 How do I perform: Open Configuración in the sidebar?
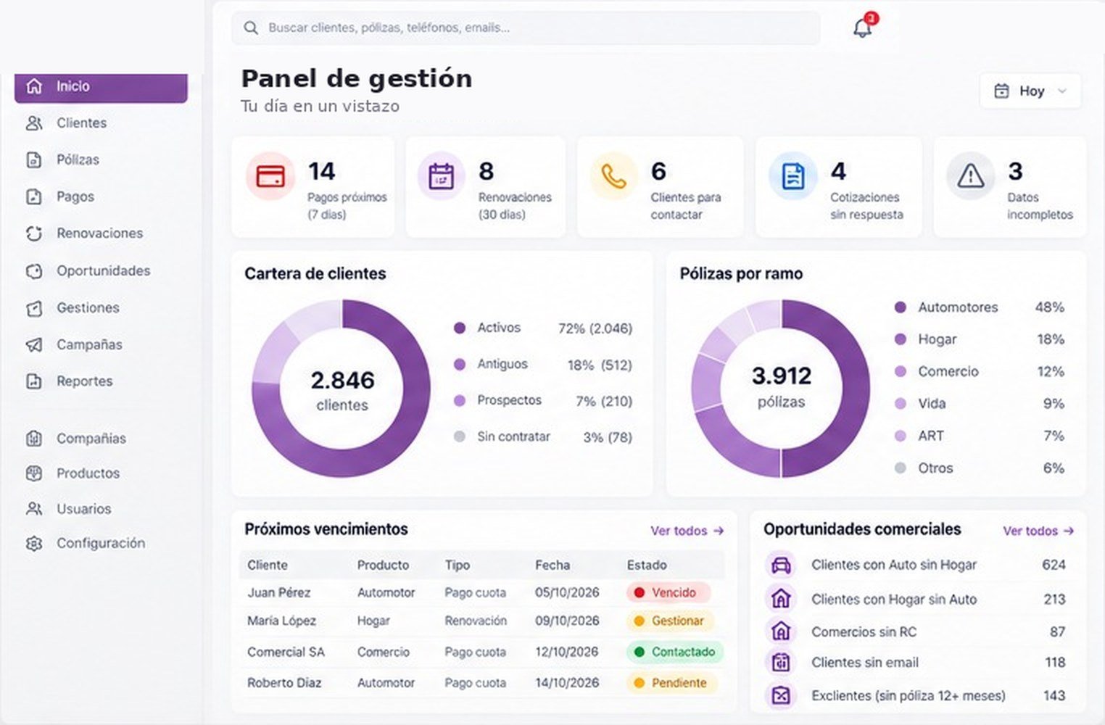[101, 544]
